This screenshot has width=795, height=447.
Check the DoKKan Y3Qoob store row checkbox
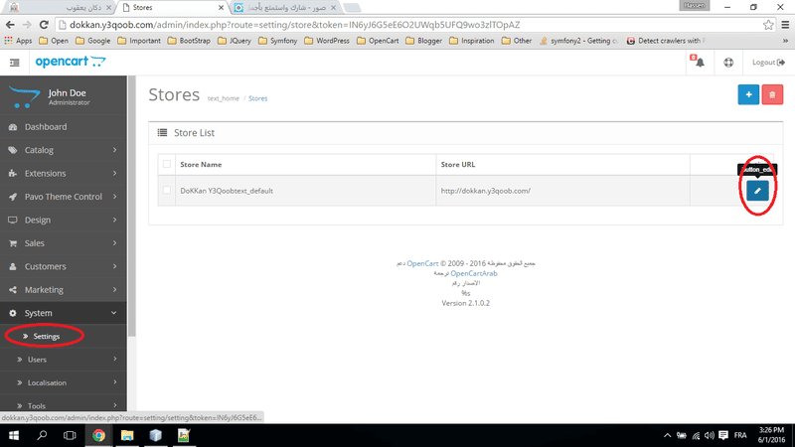point(167,191)
